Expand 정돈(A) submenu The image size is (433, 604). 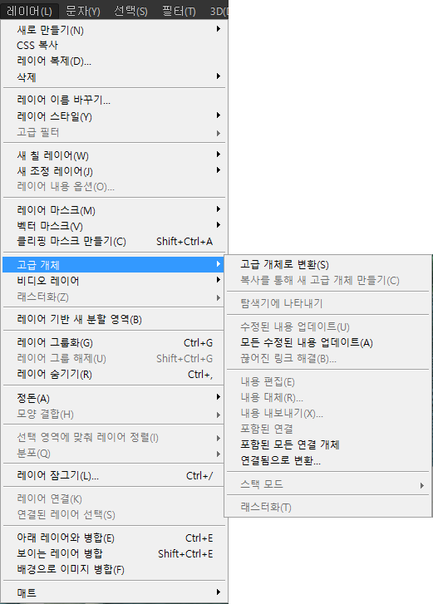click(114, 398)
